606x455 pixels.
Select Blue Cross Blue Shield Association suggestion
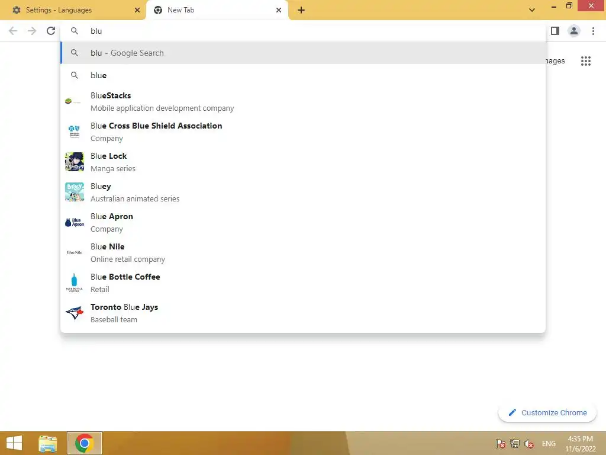click(x=304, y=132)
